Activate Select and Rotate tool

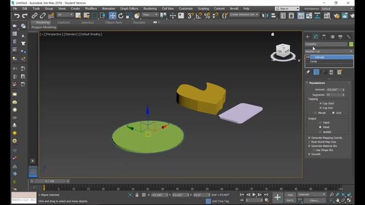pyautogui.click(x=120, y=16)
